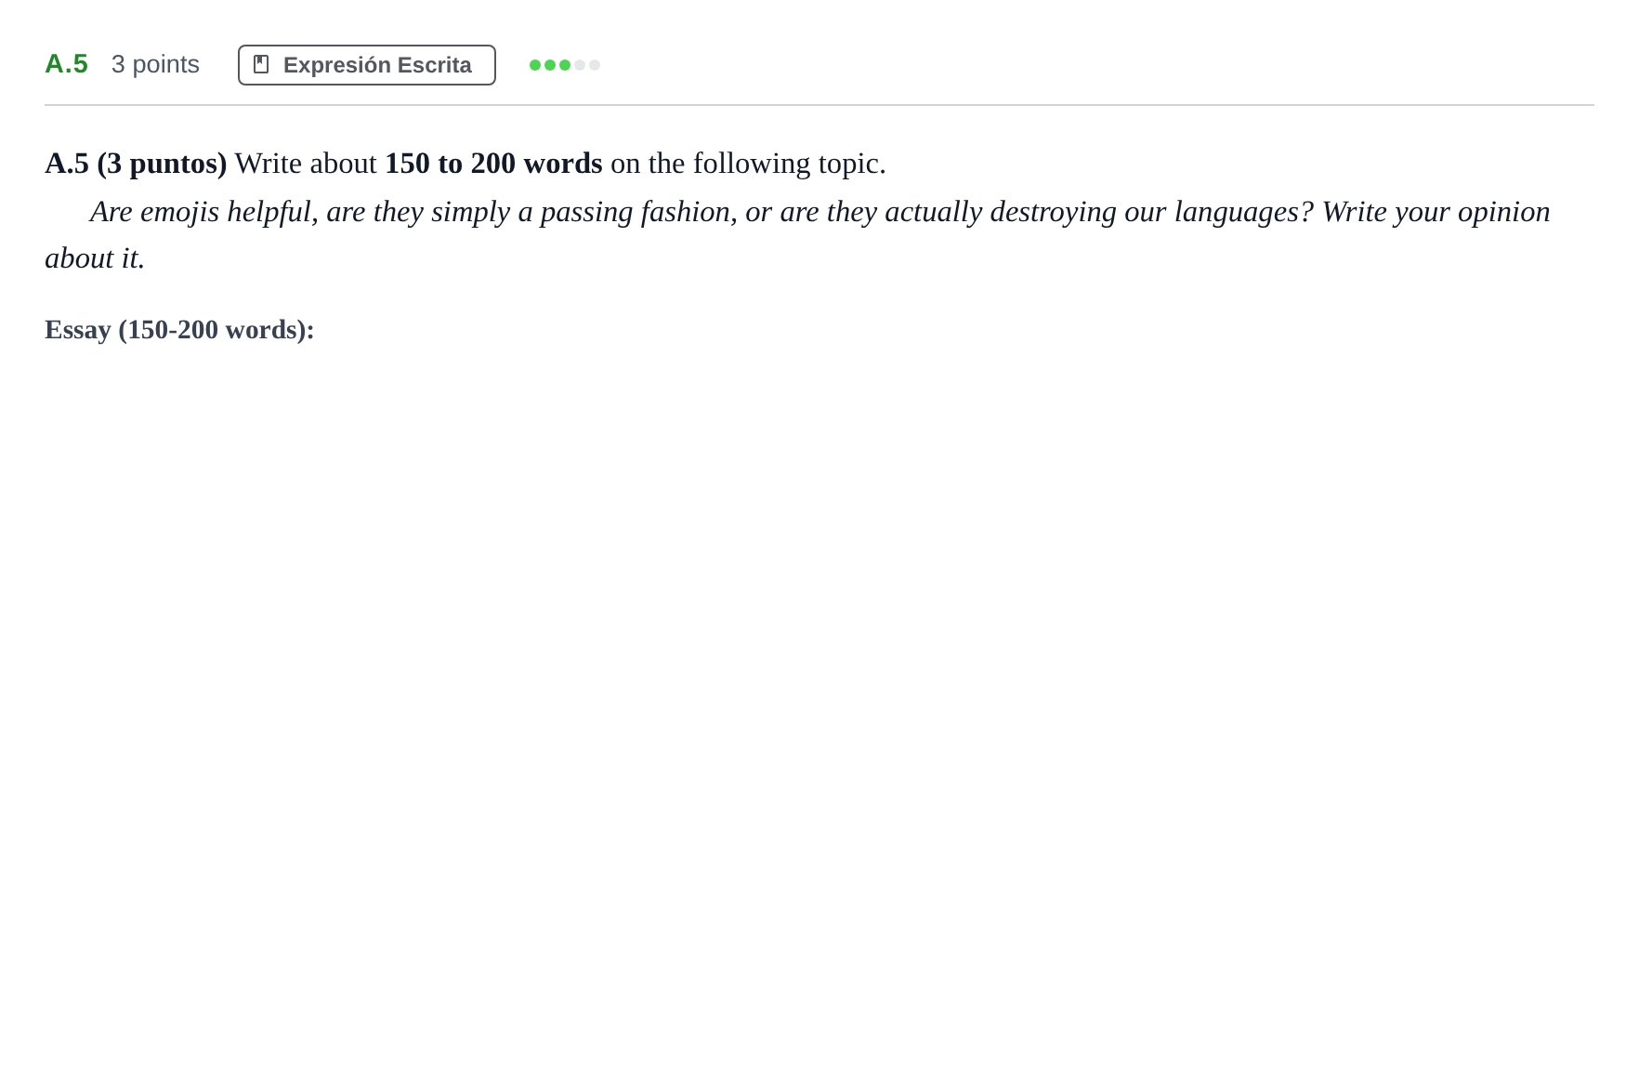This screenshot has height=1067, width=1639.
Task: Select the third green difficulty dot
Action: point(565,65)
